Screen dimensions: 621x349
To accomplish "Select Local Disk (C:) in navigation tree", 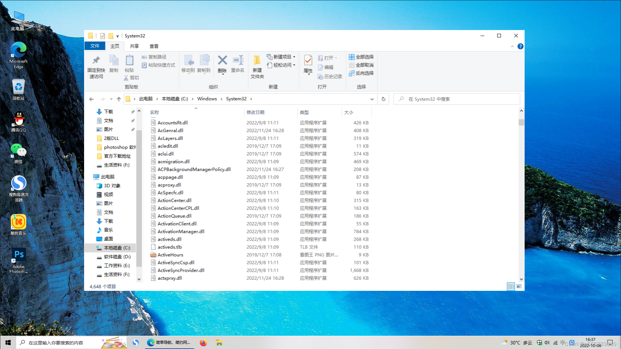I will [x=117, y=248].
